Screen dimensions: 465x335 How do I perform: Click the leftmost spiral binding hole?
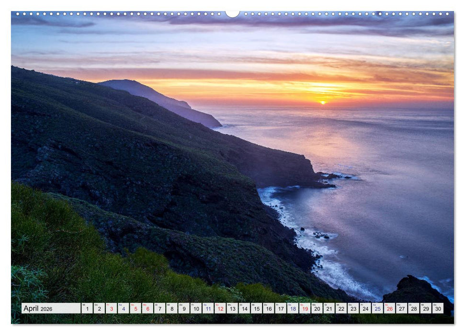[x=17, y=13]
